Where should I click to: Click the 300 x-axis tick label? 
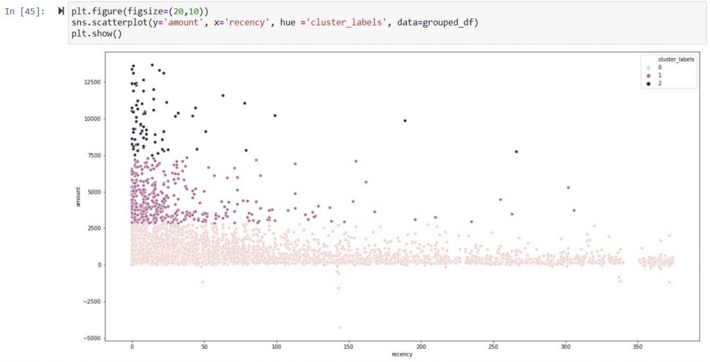coord(565,347)
